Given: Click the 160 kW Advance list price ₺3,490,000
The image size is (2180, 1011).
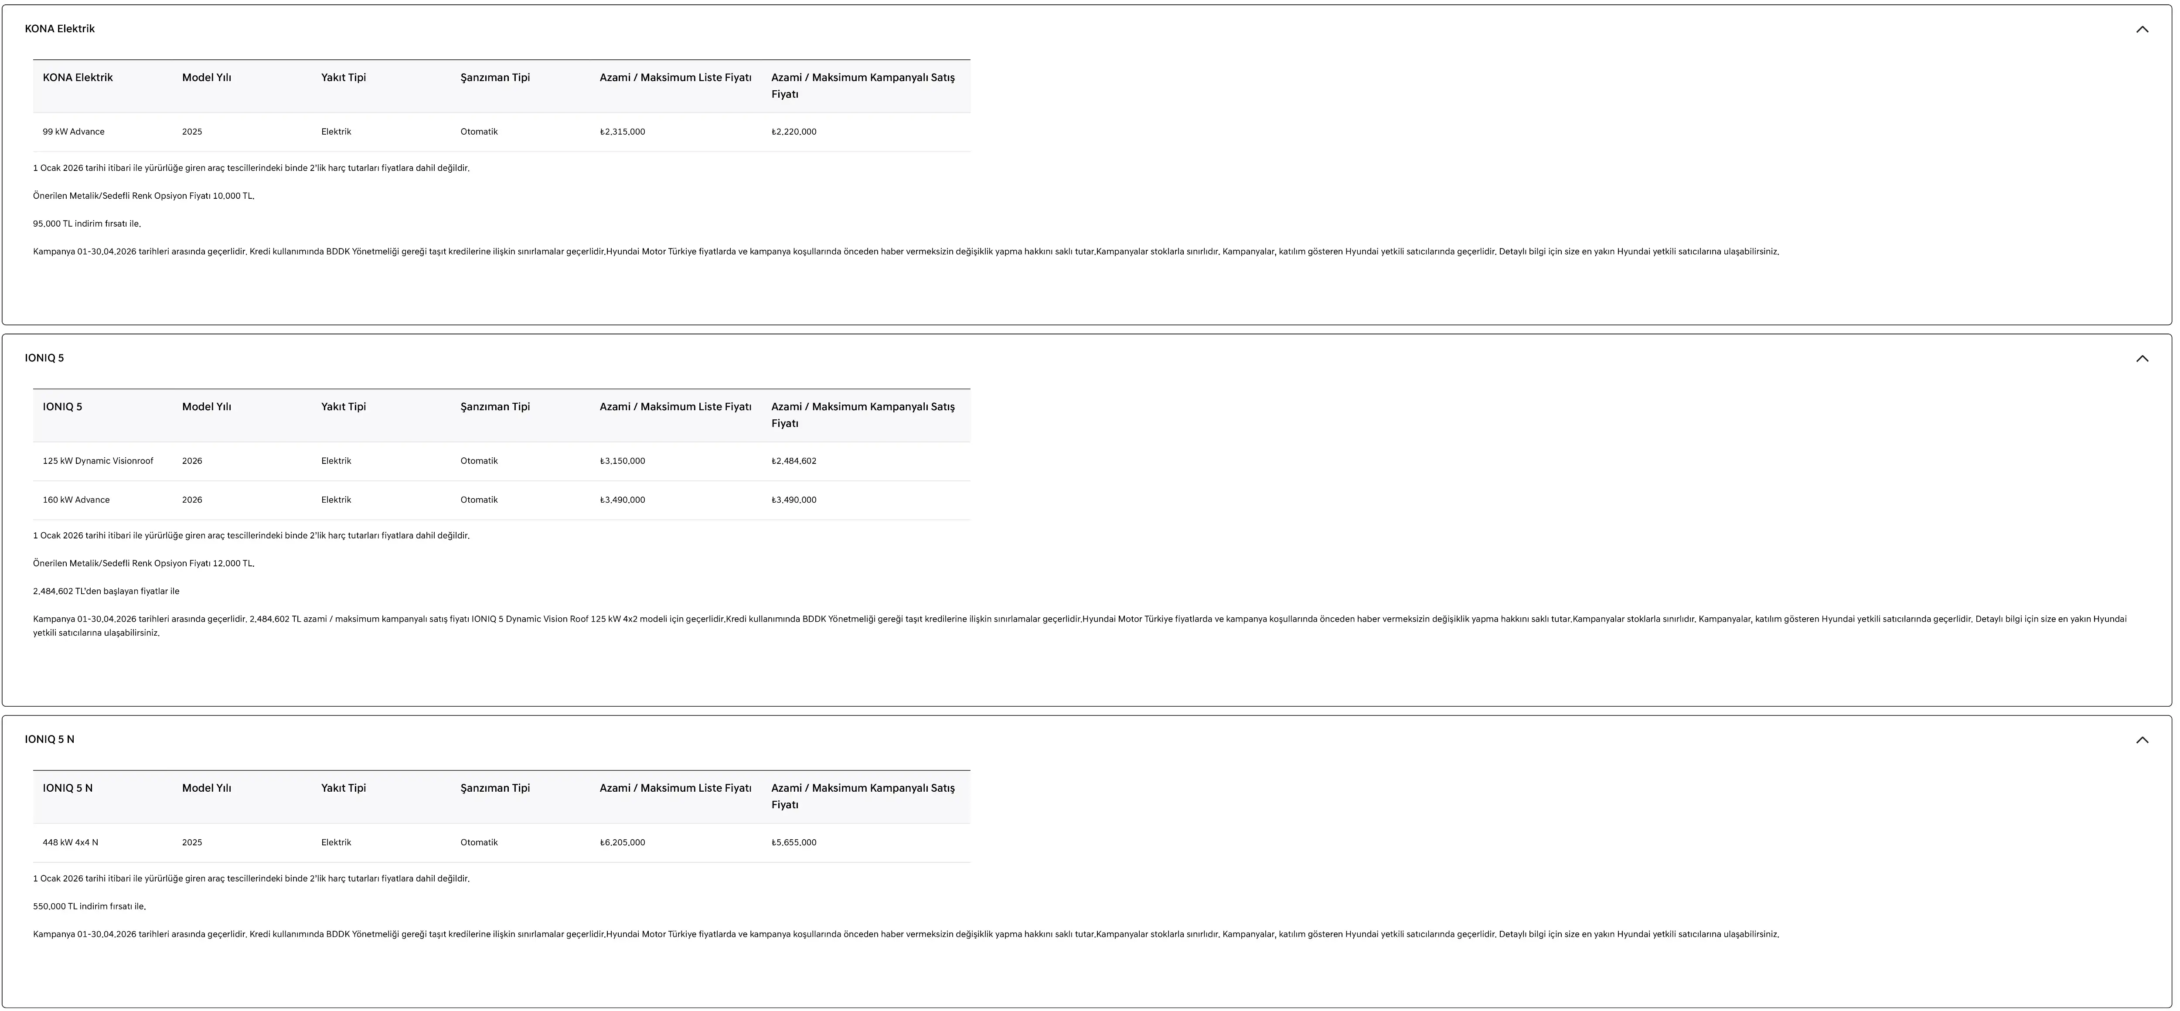Looking at the screenshot, I should [622, 500].
